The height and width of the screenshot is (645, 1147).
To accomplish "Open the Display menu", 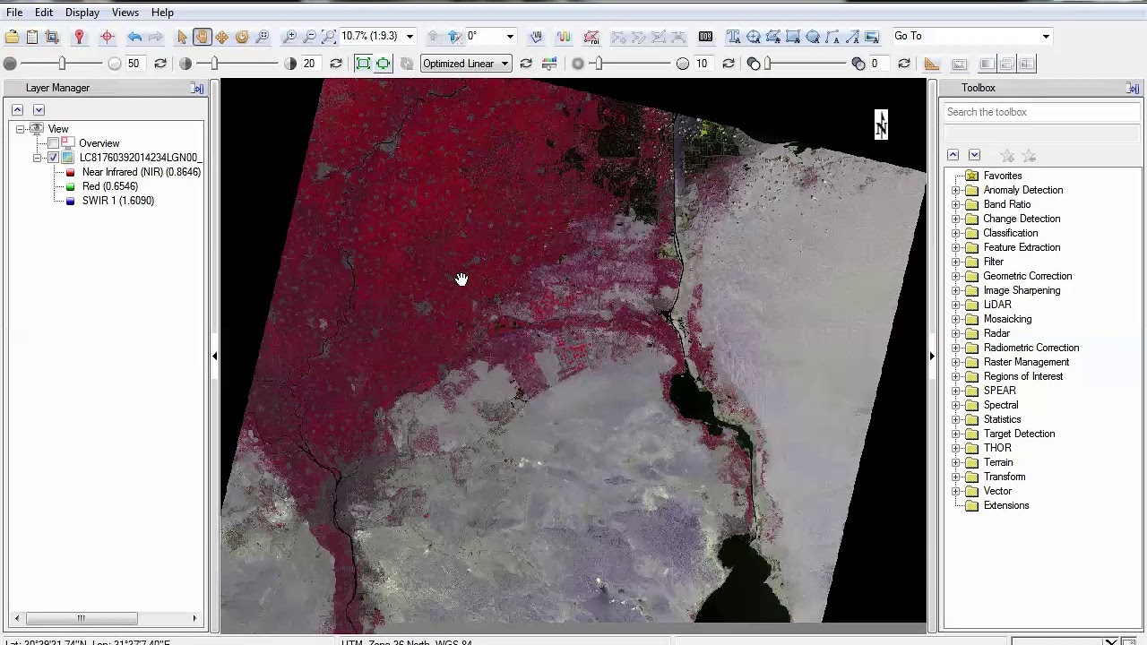I will (x=82, y=13).
